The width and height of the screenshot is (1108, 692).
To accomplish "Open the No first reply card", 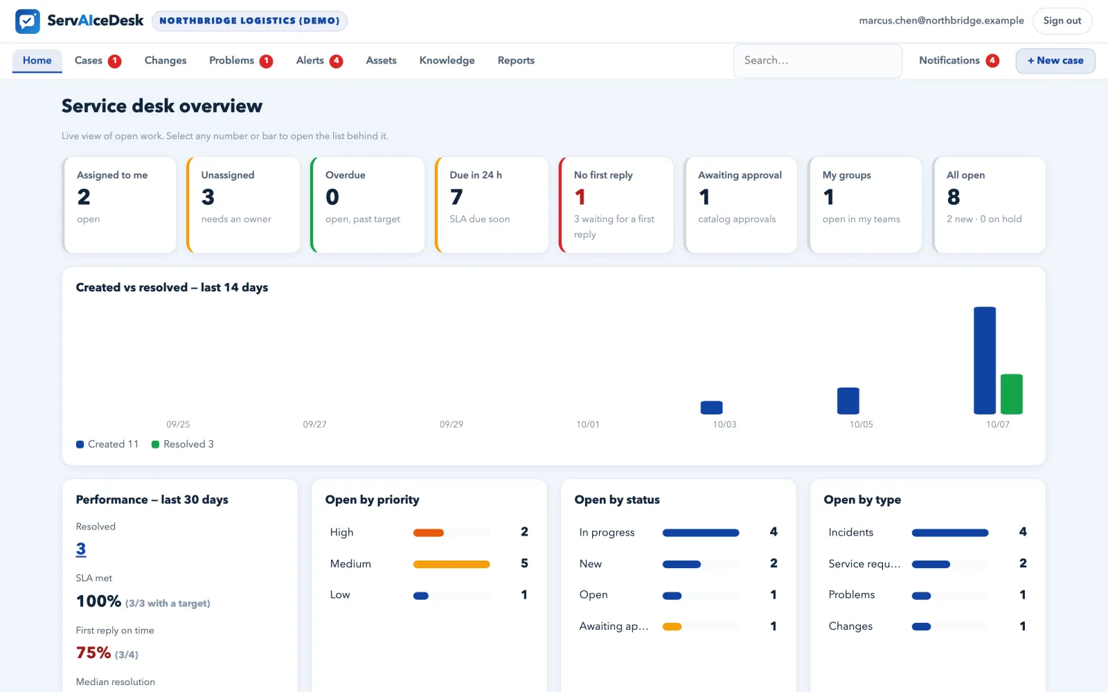I will [x=616, y=205].
